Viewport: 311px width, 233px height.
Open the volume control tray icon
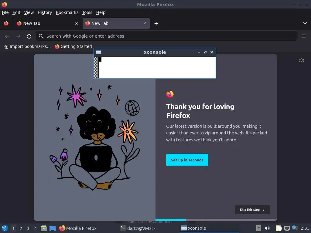267,228
